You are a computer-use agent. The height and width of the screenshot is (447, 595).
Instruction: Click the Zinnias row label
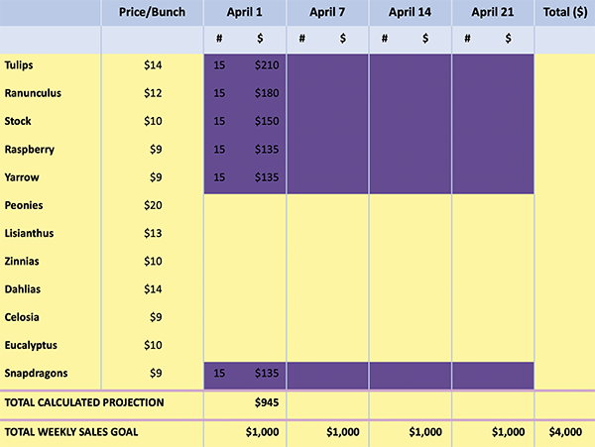pyautogui.click(x=22, y=262)
